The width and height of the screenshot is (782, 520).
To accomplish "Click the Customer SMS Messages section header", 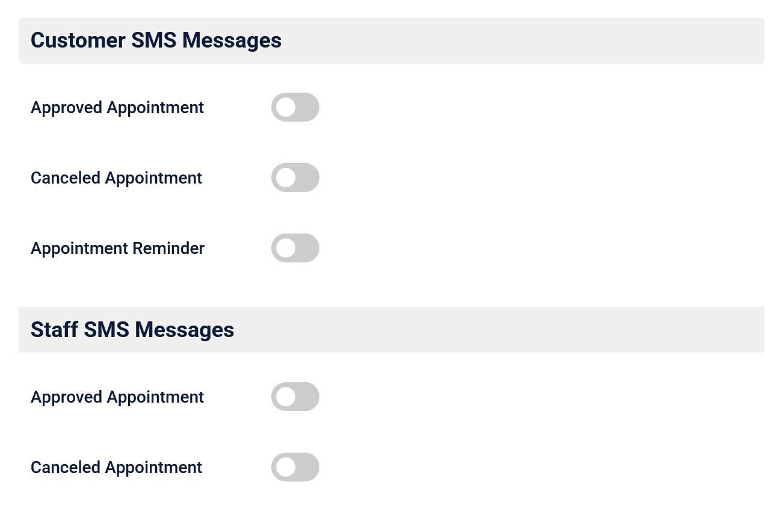I will tap(156, 40).
